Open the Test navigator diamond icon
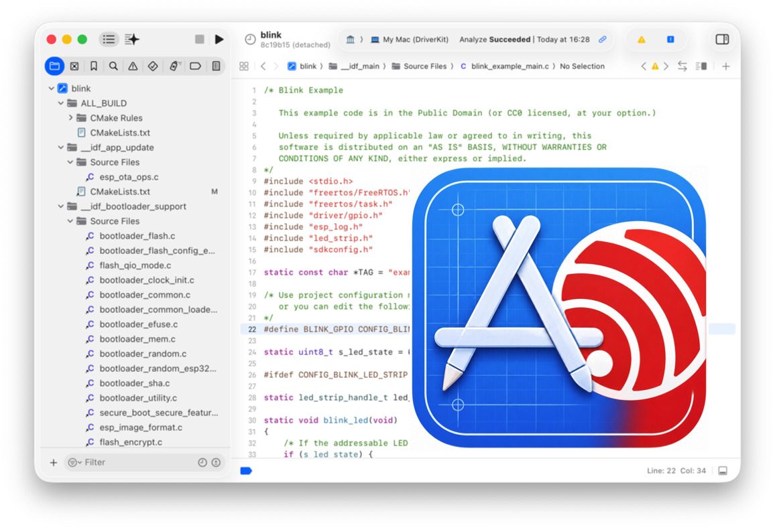775x532 pixels. [153, 66]
